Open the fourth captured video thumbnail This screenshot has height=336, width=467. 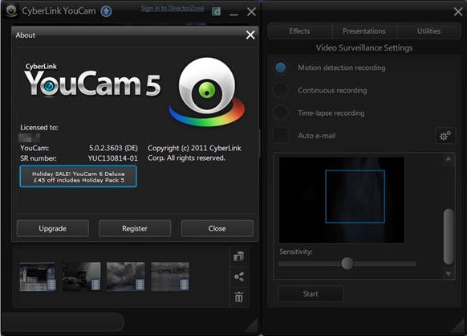coord(170,277)
